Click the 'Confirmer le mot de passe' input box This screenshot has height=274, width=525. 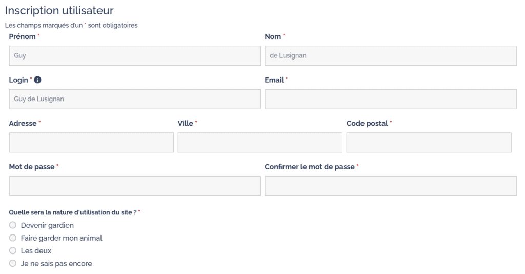coord(390,186)
